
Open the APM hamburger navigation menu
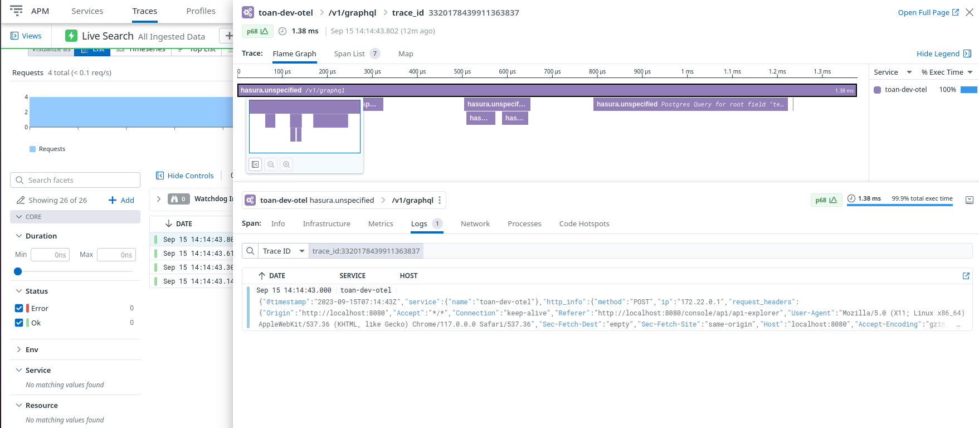click(x=16, y=11)
